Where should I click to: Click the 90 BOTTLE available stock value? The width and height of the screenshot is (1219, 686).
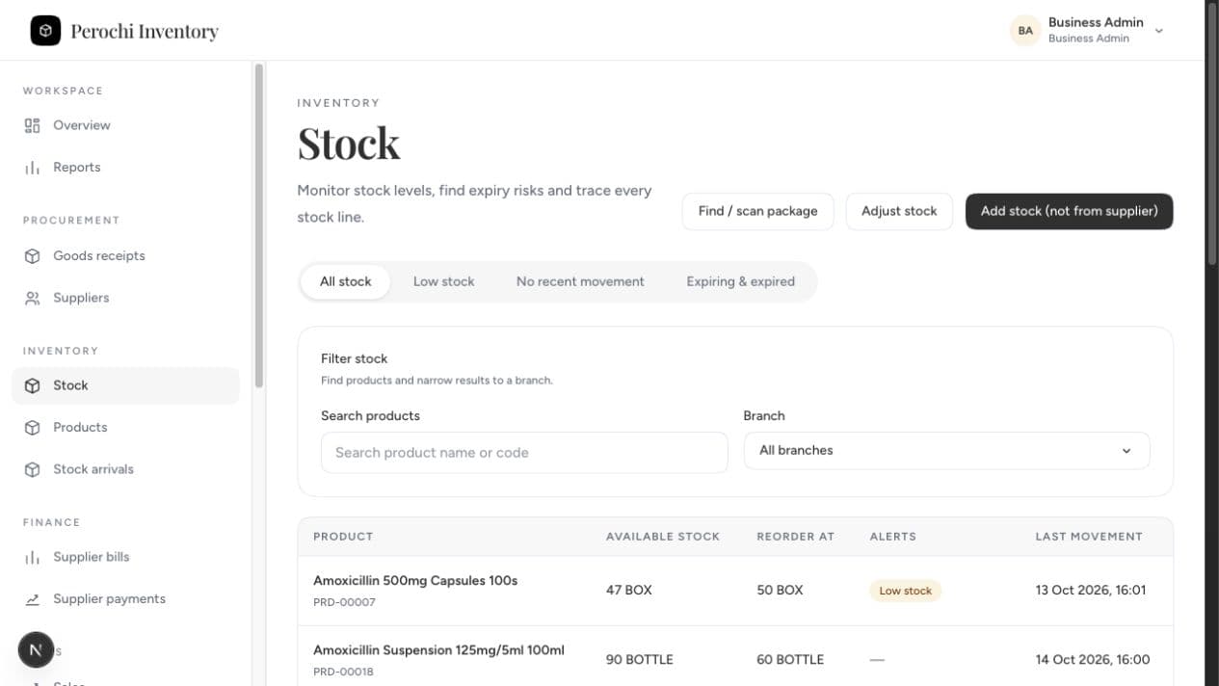click(640, 660)
